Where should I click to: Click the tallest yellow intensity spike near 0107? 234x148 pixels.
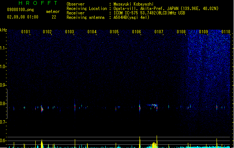(157, 141)
